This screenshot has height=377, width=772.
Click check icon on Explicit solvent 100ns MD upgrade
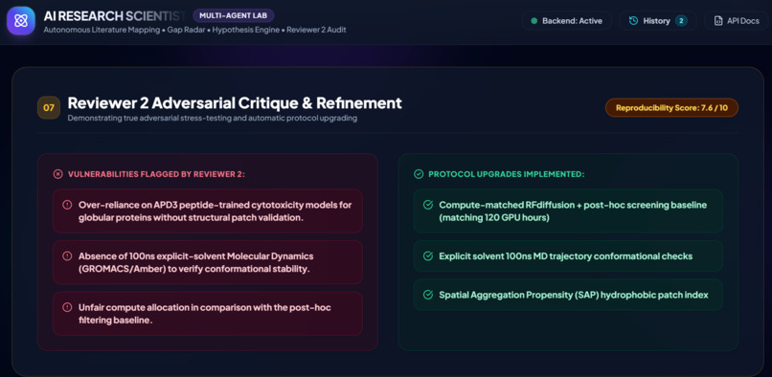428,255
